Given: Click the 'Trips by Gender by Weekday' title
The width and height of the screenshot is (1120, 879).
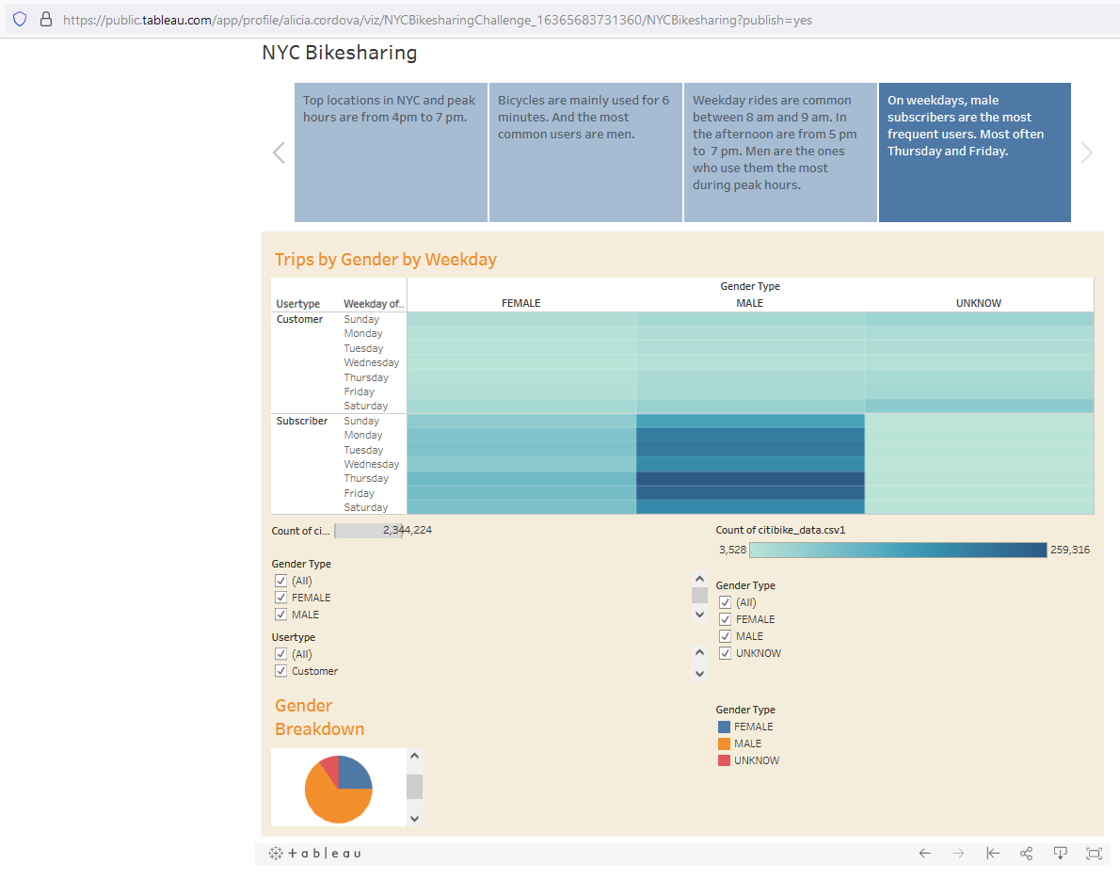Looking at the screenshot, I should coord(386,259).
